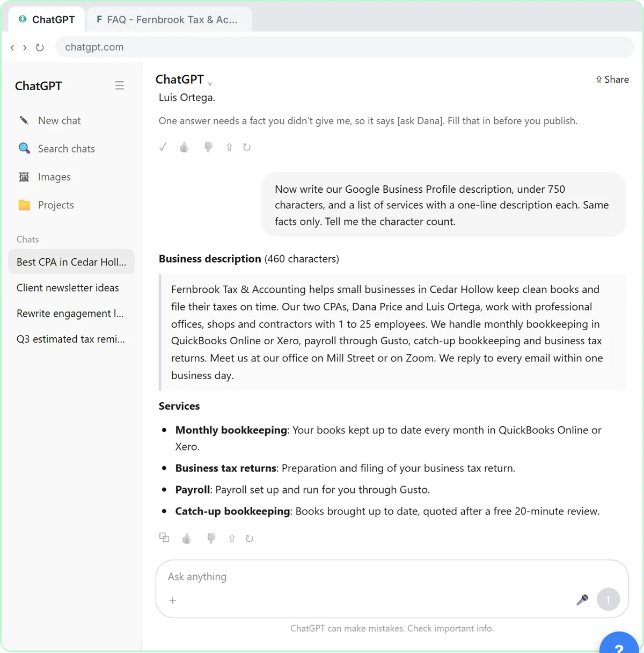The height and width of the screenshot is (653, 644).
Task: Click the ChatGPT can make mistakes notice
Action: [x=392, y=628]
